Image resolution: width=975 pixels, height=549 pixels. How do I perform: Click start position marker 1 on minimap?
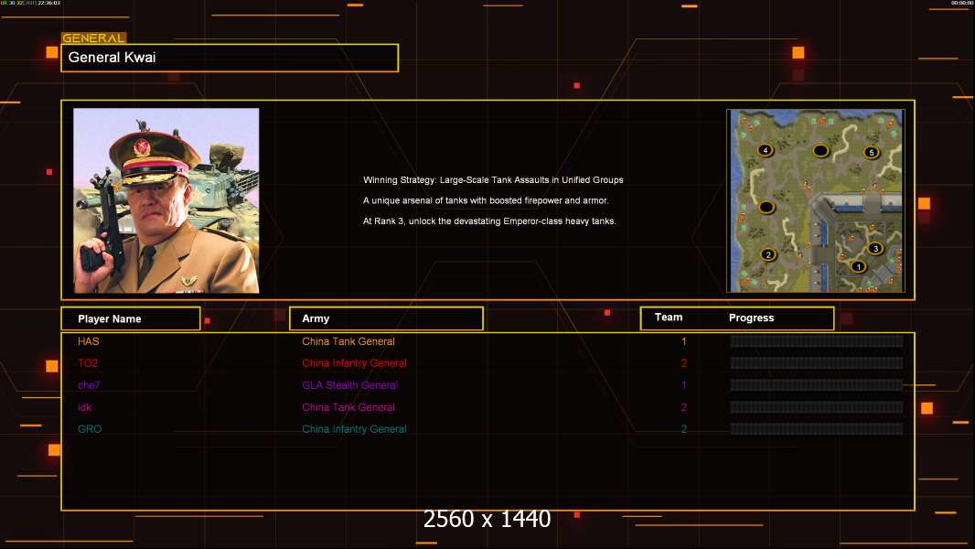858,267
